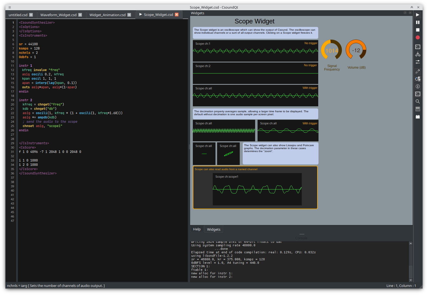Click score line 'i 1 0 1000'
Viewport: 428px width, 295px height.
[x=28, y=160]
